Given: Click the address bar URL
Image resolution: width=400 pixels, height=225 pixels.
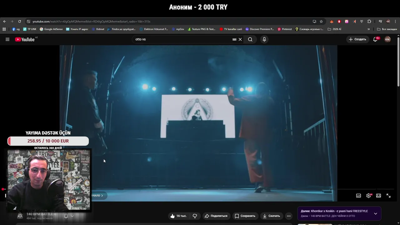Looking at the screenshot, I should tap(91, 22).
